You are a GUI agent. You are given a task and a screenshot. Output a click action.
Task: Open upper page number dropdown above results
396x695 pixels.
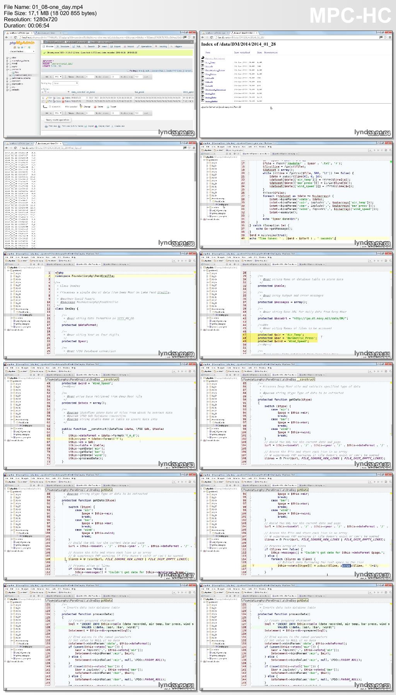[58, 77]
